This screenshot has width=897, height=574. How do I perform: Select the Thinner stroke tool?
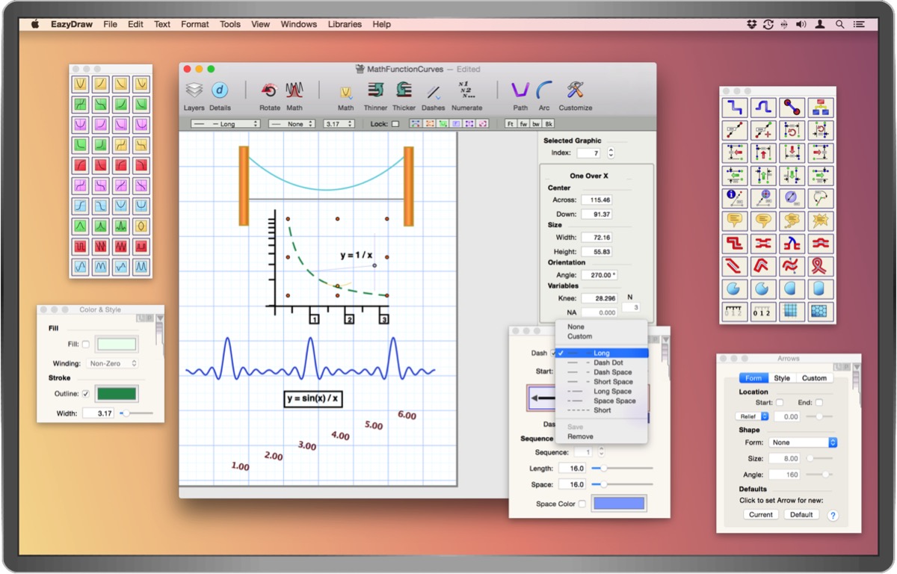pos(375,91)
